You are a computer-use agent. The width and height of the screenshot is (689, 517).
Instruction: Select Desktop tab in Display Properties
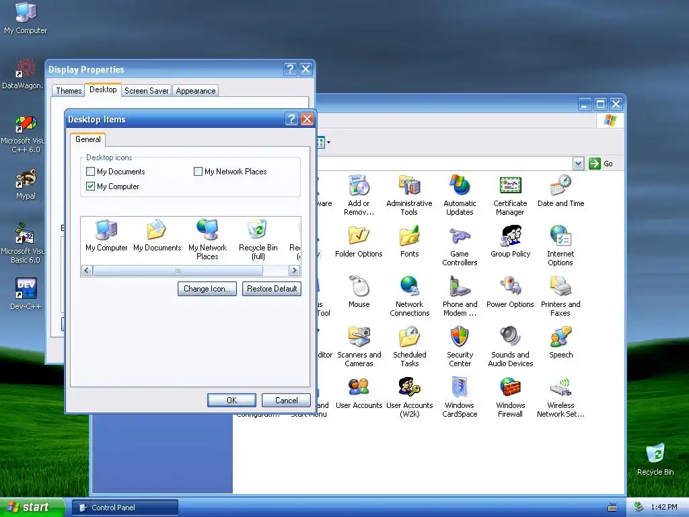click(103, 90)
